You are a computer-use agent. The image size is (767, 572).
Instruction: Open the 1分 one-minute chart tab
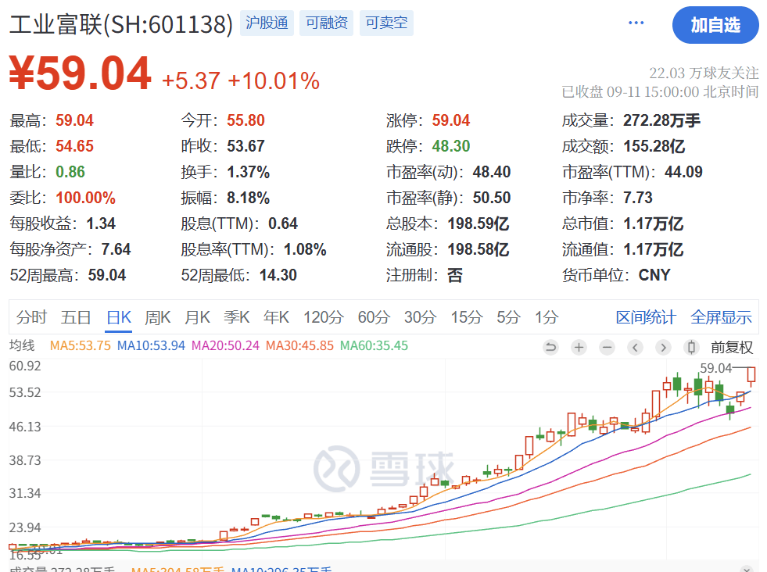545,317
